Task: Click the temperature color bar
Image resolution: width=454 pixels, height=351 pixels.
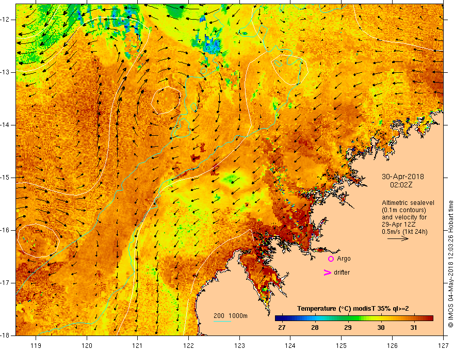Action: pos(354,318)
